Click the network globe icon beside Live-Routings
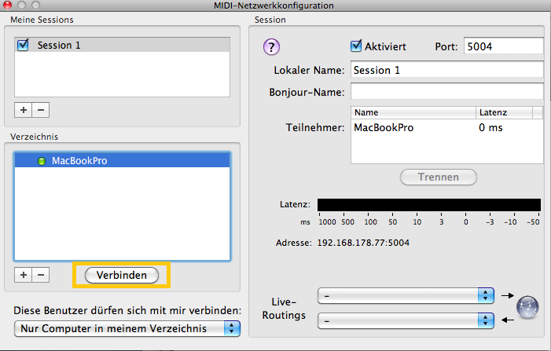 (528, 307)
